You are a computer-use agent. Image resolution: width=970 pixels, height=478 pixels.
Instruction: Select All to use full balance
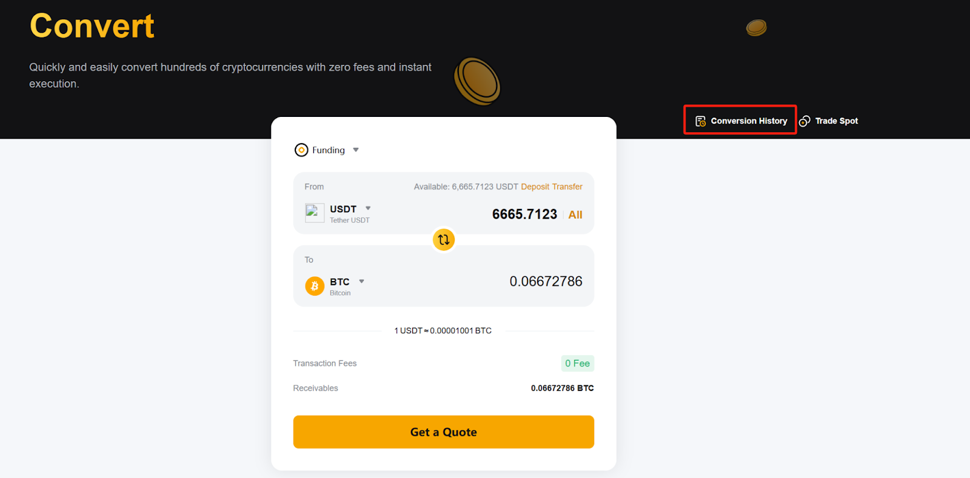pos(575,214)
